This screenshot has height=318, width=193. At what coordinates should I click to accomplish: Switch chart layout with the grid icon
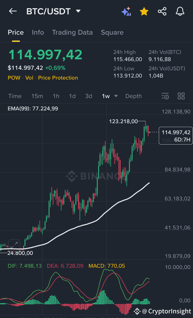(181, 96)
